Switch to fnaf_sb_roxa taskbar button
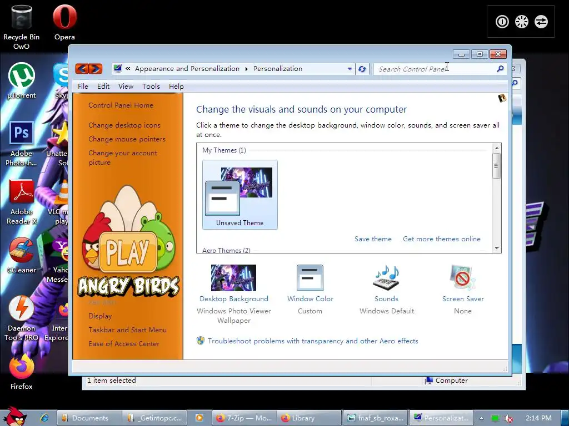 pos(376,418)
